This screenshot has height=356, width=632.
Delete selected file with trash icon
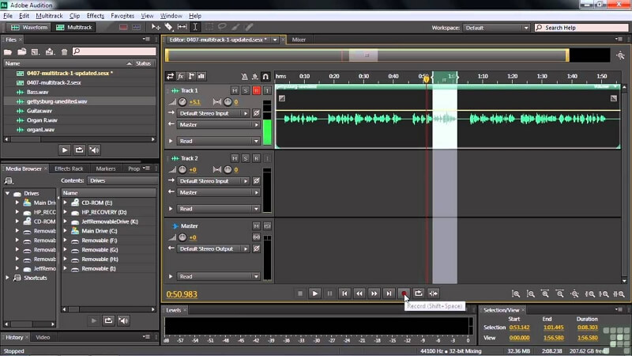pos(64,51)
